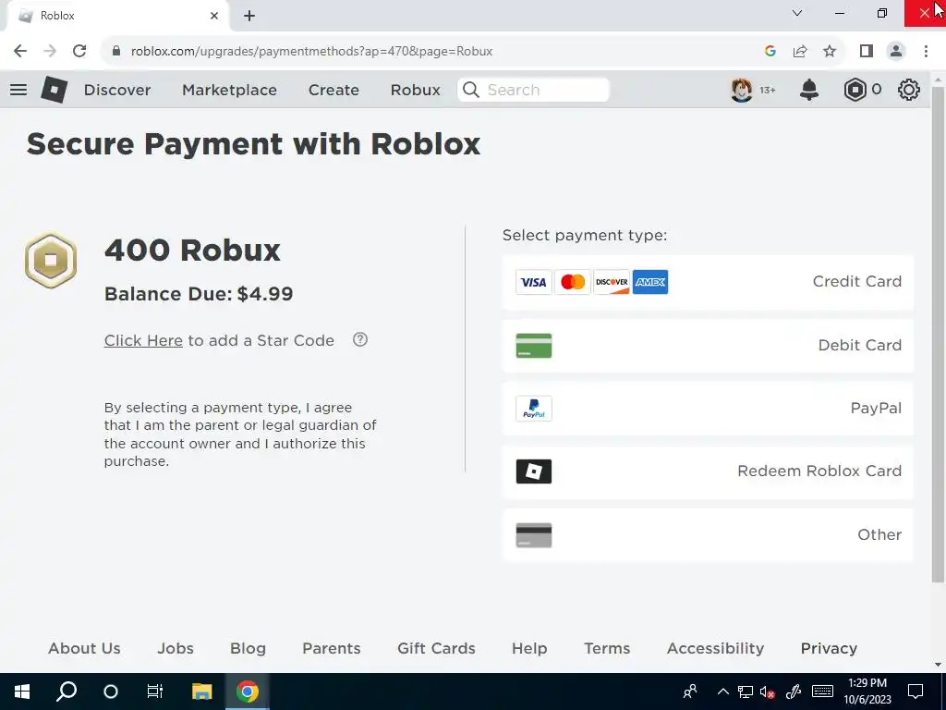Show hidden system tray icons chevron

coord(722,692)
